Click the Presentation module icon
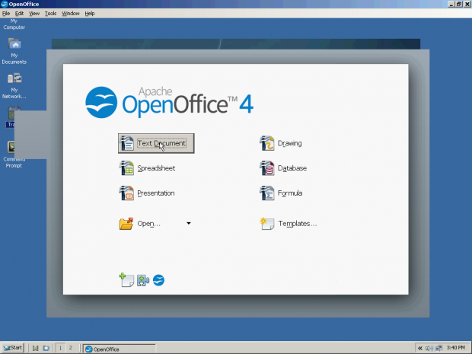472x354 pixels. click(126, 193)
